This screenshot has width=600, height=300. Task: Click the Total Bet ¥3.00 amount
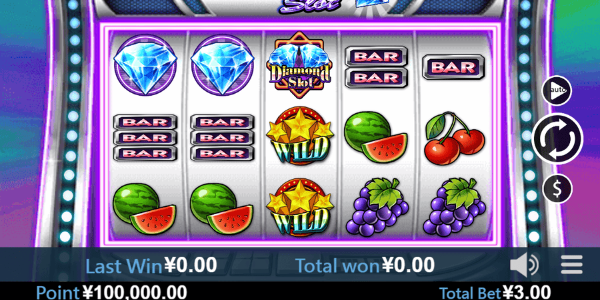point(495,293)
